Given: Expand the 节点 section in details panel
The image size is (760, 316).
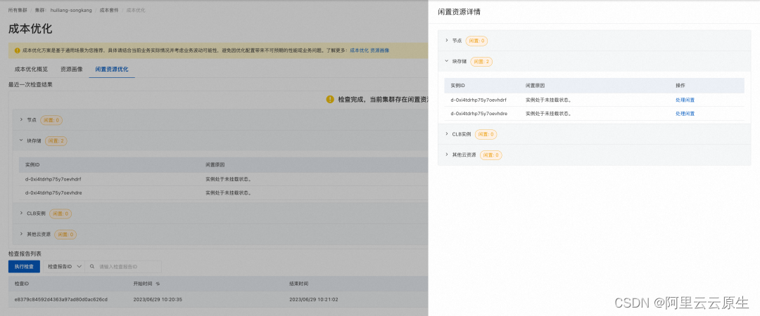Looking at the screenshot, I should pyautogui.click(x=446, y=41).
